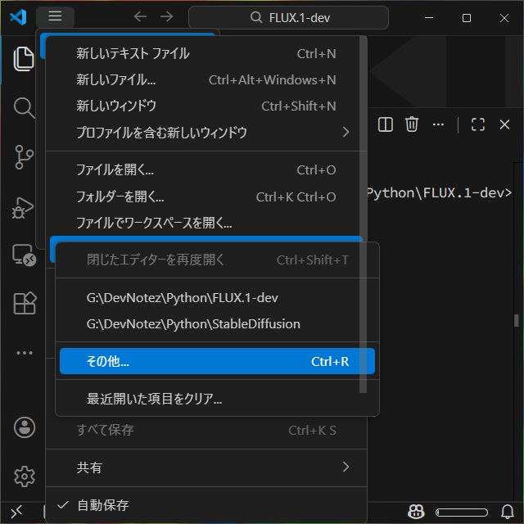Click the trash icon to kill terminal

[412, 124]
